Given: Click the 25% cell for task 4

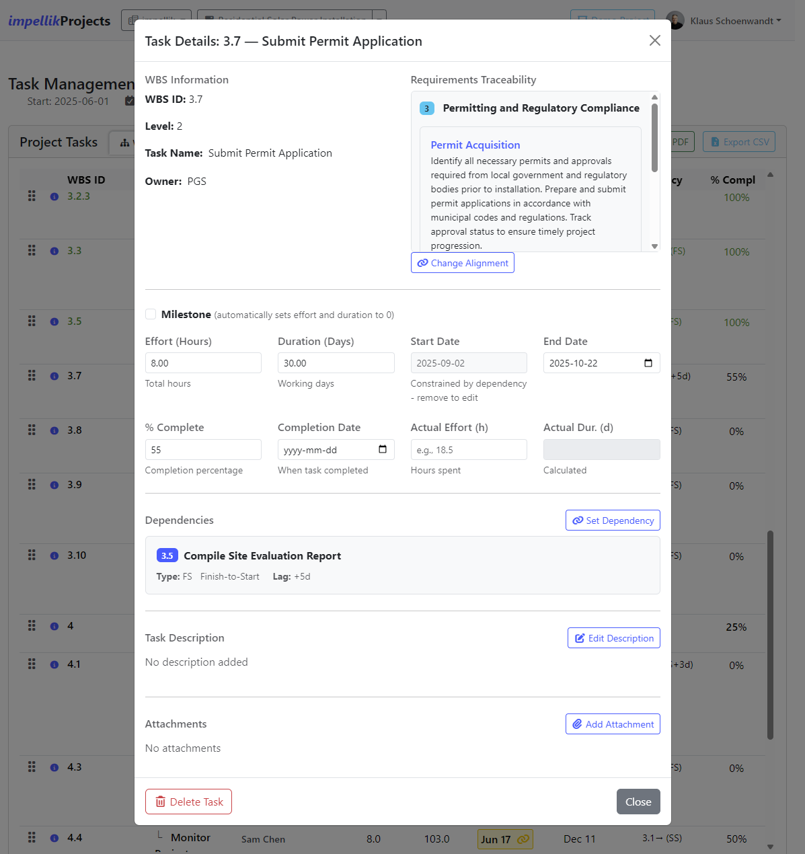Looking at the screenshot, I should click(736, 627).
